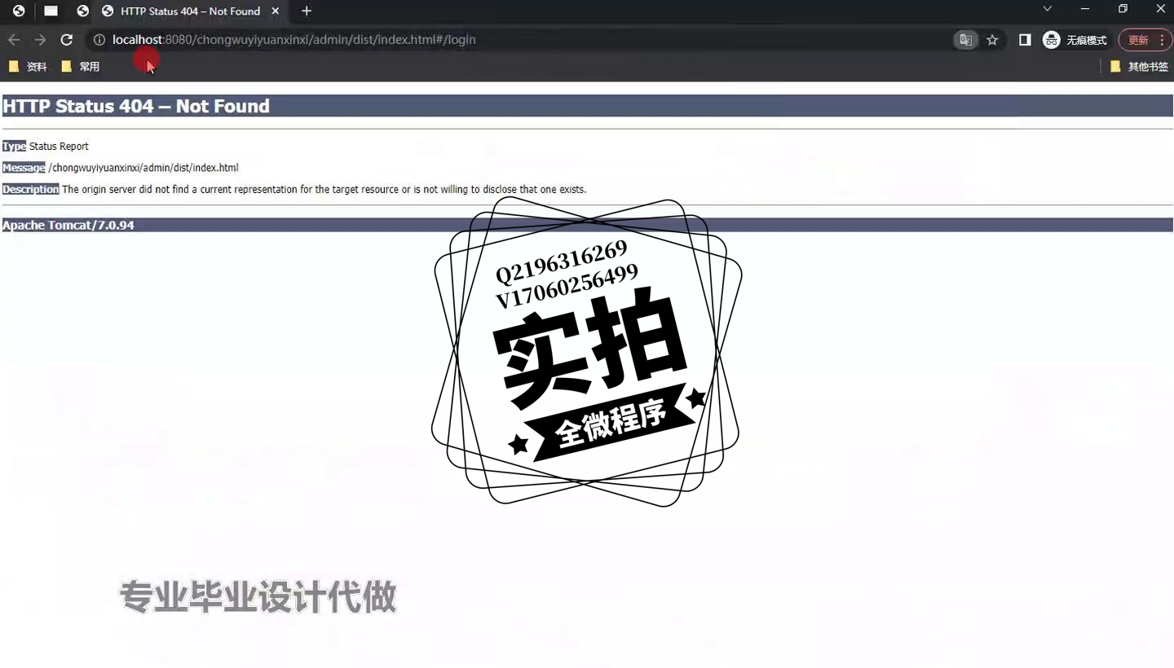This screenshot has width=1174, height=668.
Task: Click the Apache Tomcat/7.0.94 footer text
Action: (x=68, y=226)
